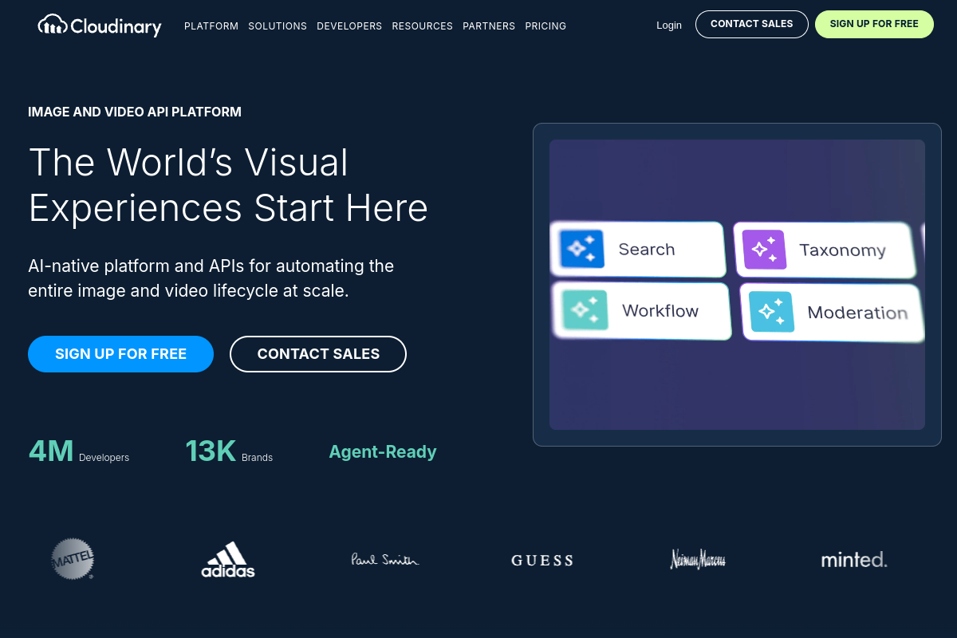Open the Platform menu
The height and width of the screenshot is (638, 957).
[x=211, y=26]
